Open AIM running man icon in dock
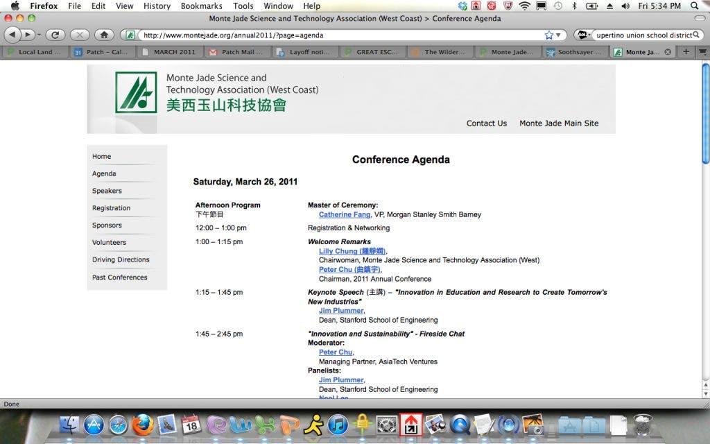Image resolution: width=710 pixels, height=444 pixels. point(314,425)
